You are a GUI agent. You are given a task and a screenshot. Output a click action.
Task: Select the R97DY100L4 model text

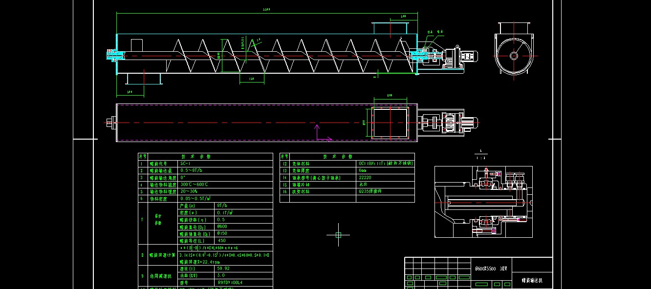coord(230,282)
